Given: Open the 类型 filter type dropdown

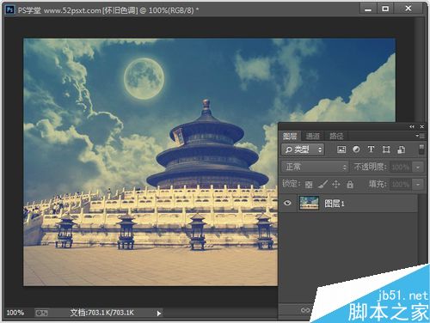Looking at the screenshot, I should click(x=303, y=149).
